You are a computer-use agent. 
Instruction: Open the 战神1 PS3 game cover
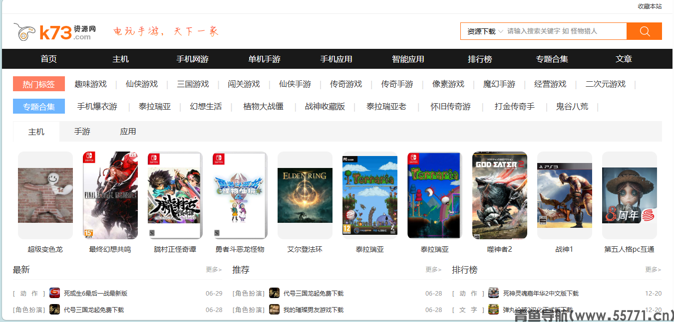(x=565, y=195)
